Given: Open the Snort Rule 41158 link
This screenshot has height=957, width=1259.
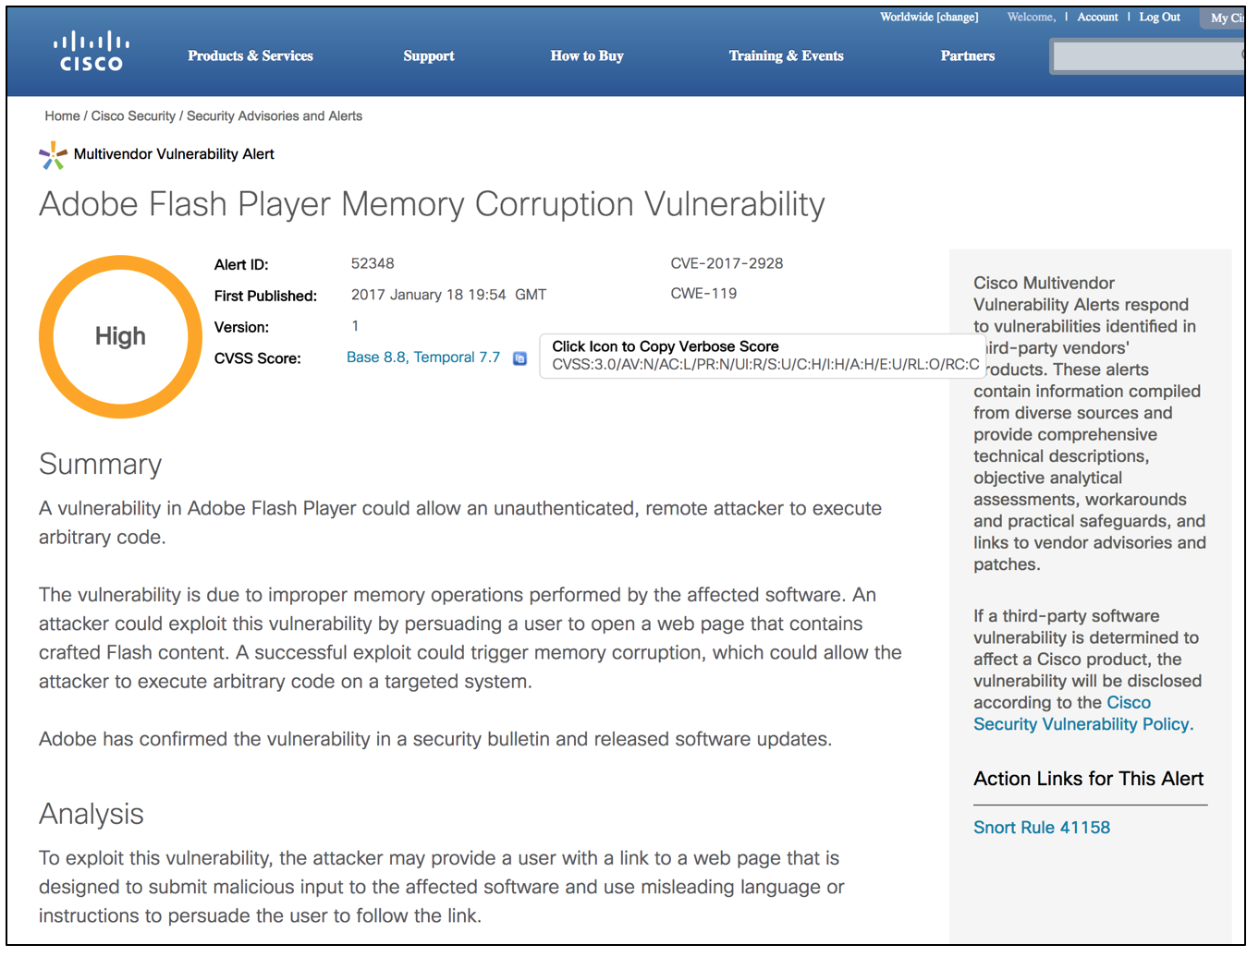Looking at the screenshot, I should (1041, 828).
